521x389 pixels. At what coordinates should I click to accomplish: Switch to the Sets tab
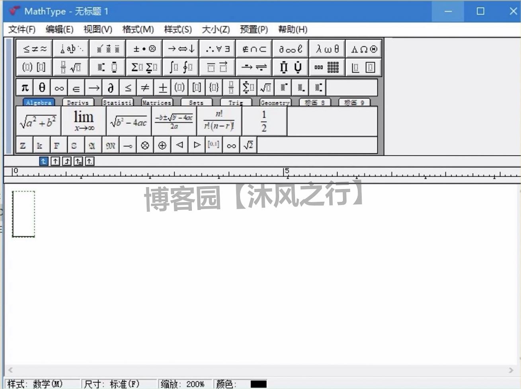click(196, 102)
